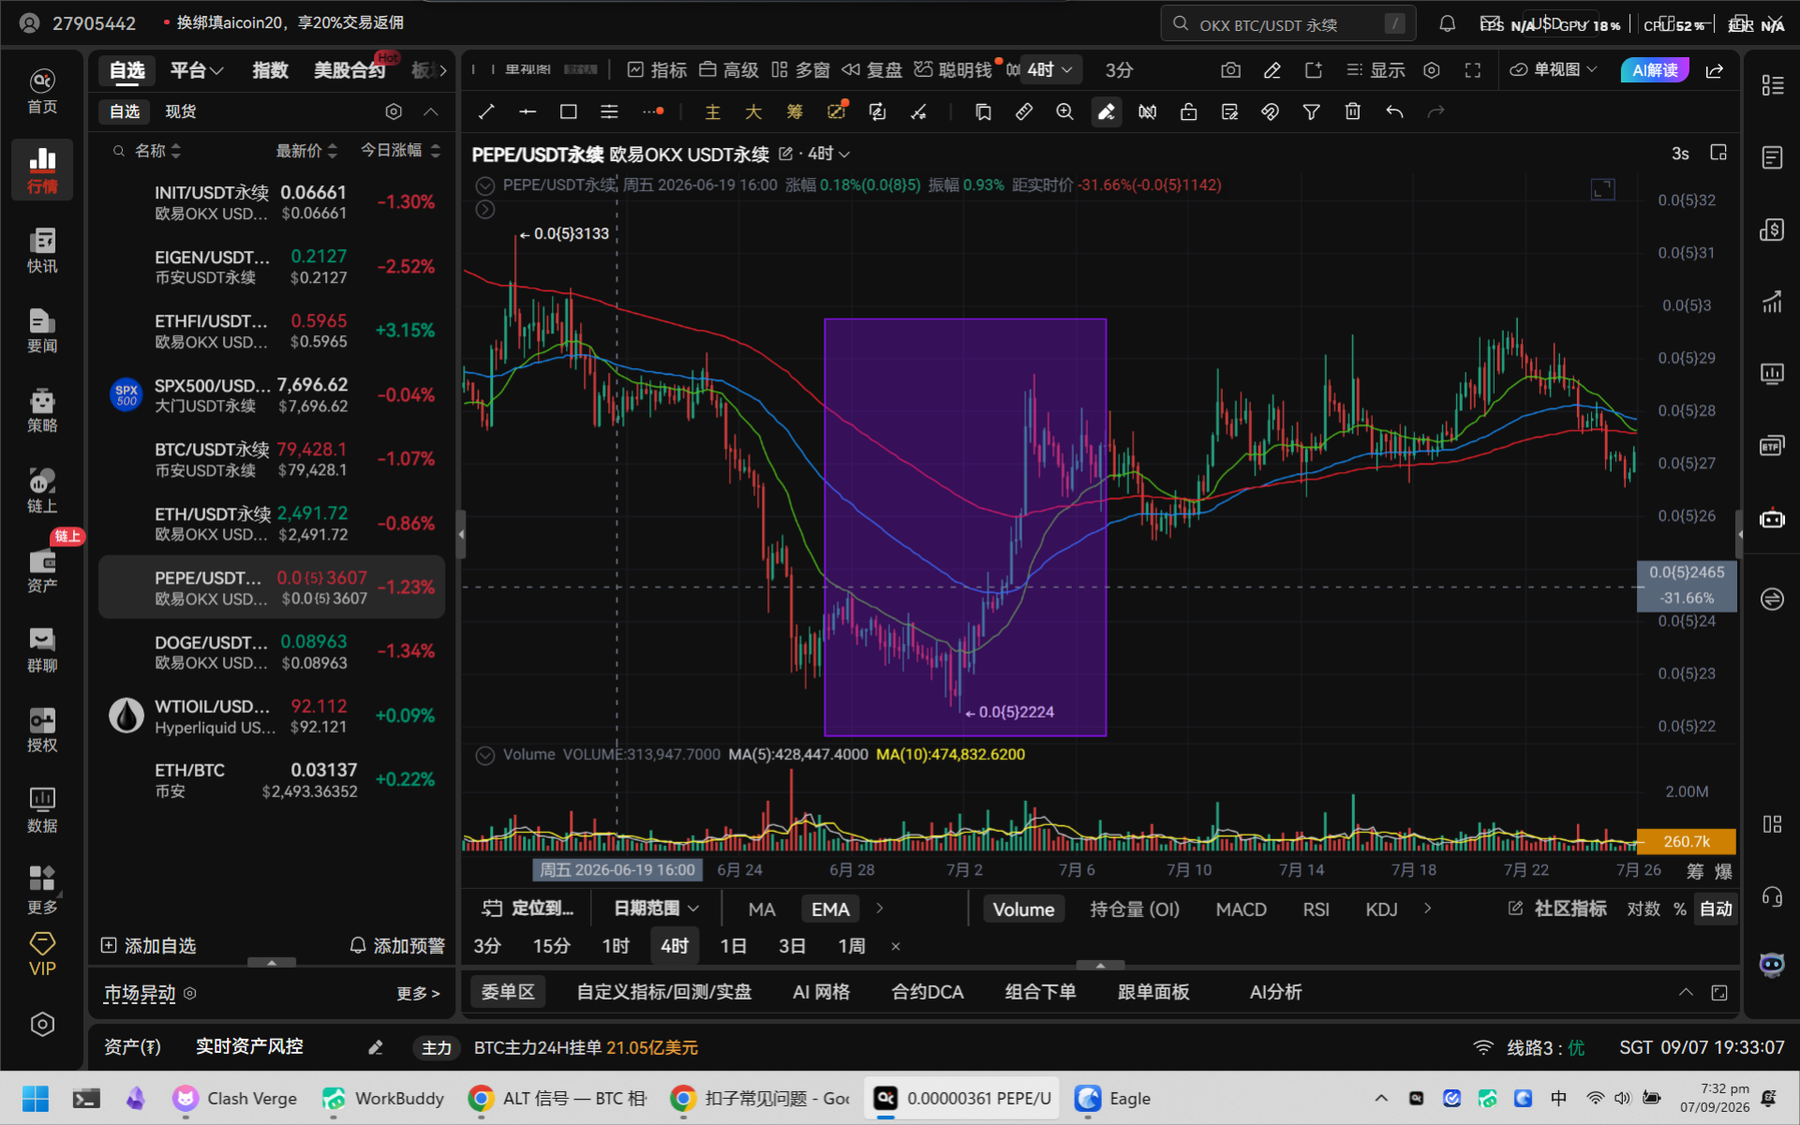1800x1125 pixels.
Task: Select the 1日 timeframe tab
Action: coord(733,946)
